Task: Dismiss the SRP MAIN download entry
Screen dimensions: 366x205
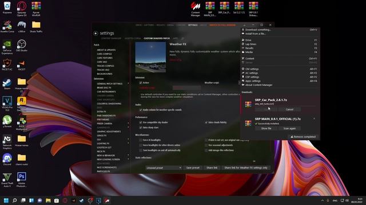Action: click(314, 119)
